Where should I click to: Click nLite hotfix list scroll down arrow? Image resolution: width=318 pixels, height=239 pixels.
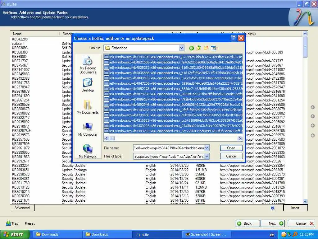tap(305, 201)
